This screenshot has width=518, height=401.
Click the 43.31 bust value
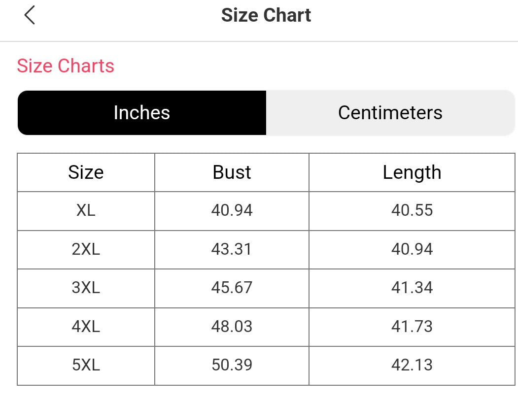[x=231, y=249]
